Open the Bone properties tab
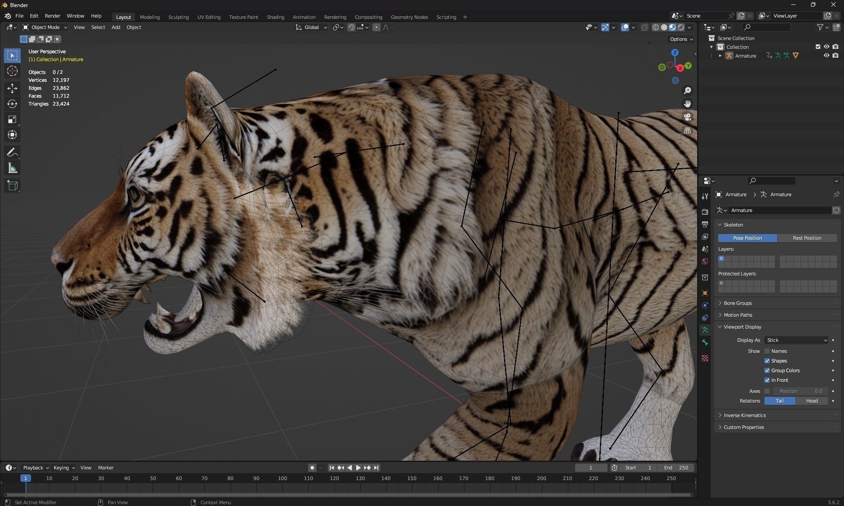This screenshot has height=506, width=844. click(705, 342)
